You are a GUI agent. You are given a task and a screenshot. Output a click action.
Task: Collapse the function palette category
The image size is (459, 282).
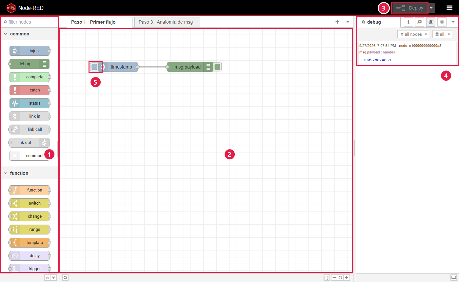pos(30,173)
